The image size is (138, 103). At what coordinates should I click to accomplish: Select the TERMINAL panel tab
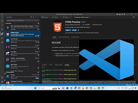click(67, 65)
